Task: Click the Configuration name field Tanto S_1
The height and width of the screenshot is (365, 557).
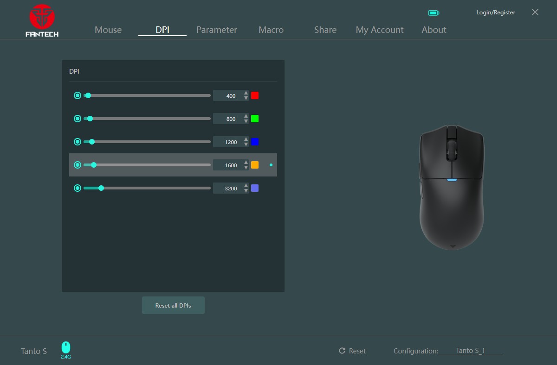Action: pos(471,351)
